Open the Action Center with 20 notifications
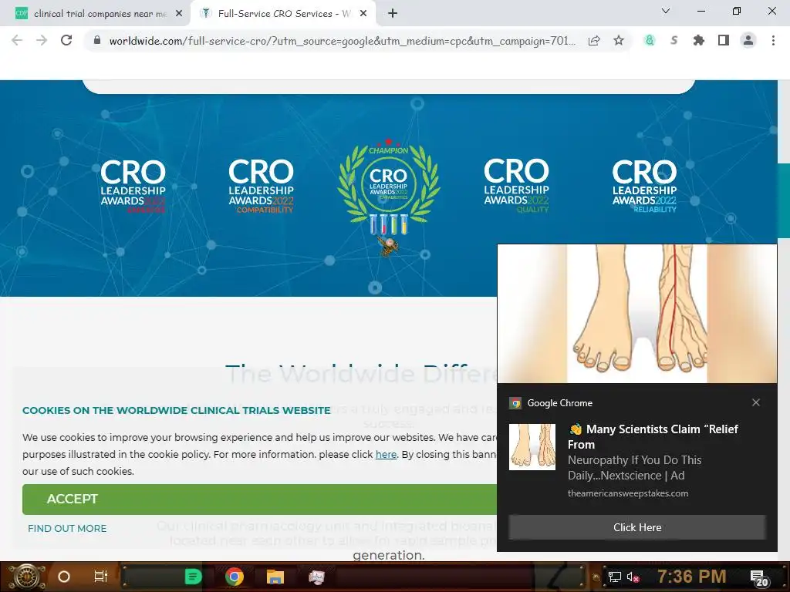 (x=759, y=578)
